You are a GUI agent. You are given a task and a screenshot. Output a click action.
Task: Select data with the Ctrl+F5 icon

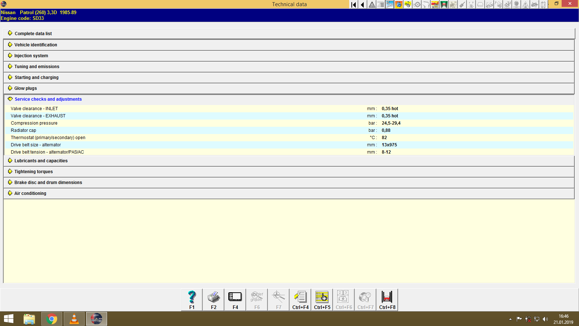point(322,299)
